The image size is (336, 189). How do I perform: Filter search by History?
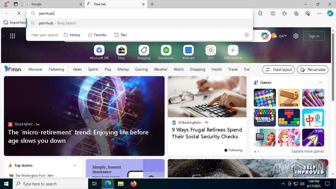tap(72, 35)
